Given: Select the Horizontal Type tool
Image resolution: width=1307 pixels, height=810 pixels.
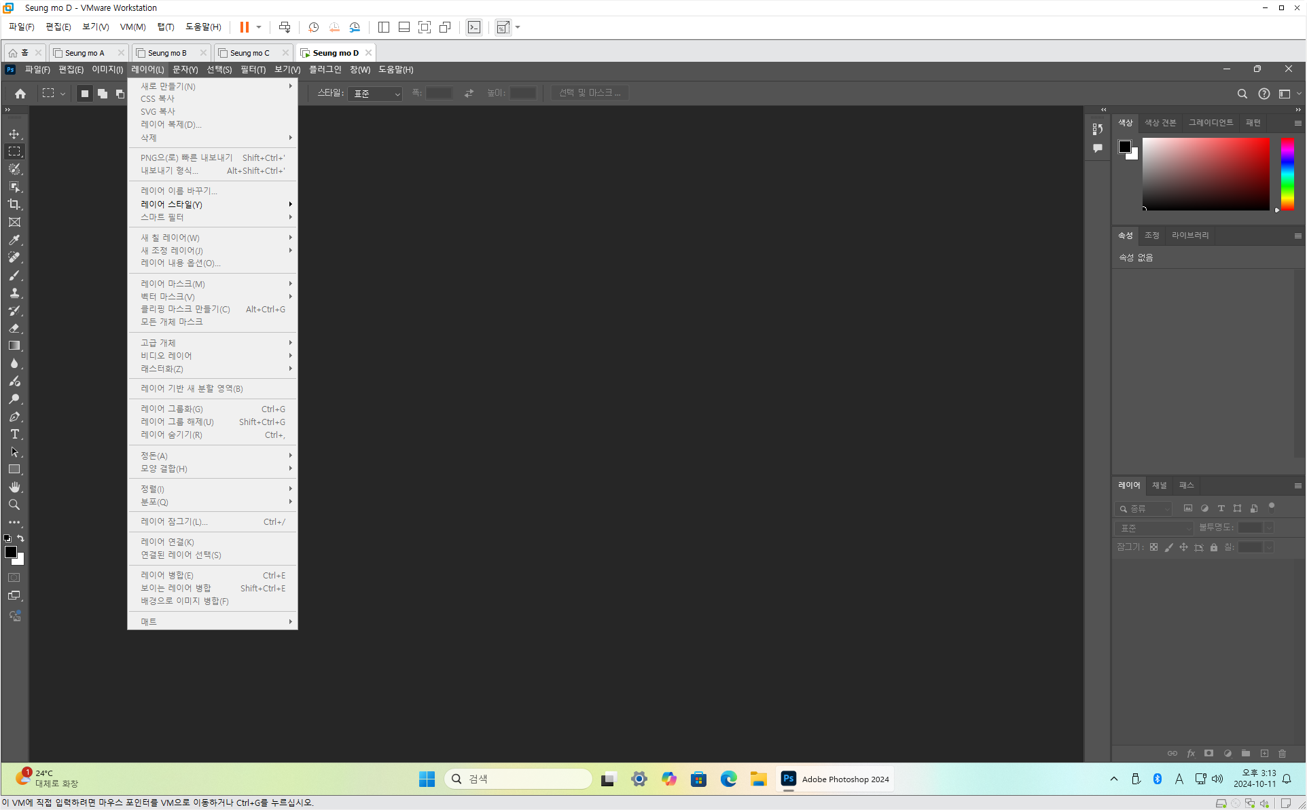Looking at the screenshot, I should (14, 434).
